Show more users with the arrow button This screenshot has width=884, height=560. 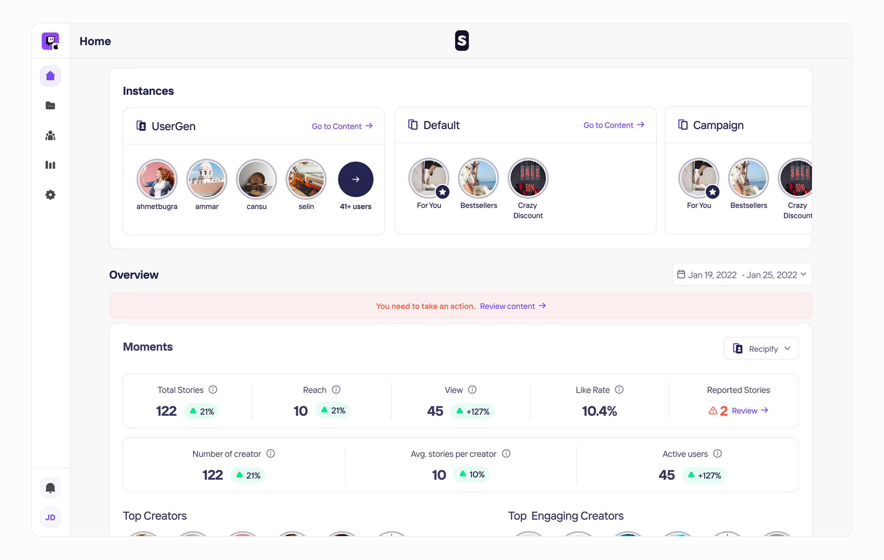point(355,179)
